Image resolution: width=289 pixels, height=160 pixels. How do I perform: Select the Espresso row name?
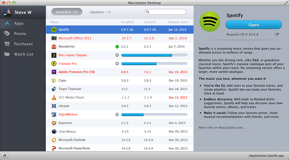65,123
